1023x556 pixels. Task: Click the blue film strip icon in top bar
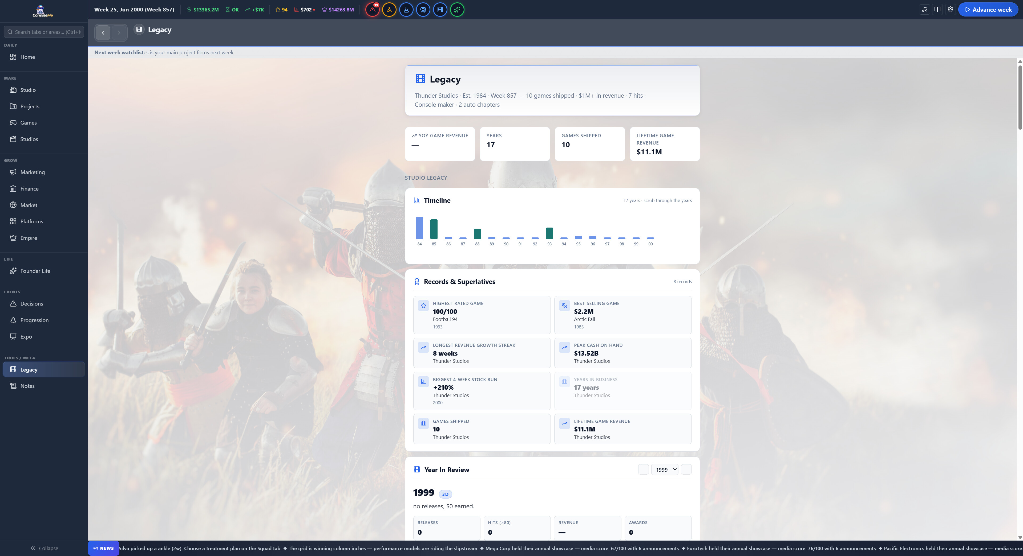pyautogui.click(x=440, y=10)
